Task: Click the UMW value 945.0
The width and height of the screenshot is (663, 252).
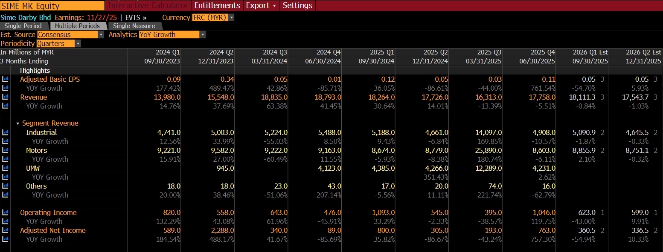Action: point(225,168)
